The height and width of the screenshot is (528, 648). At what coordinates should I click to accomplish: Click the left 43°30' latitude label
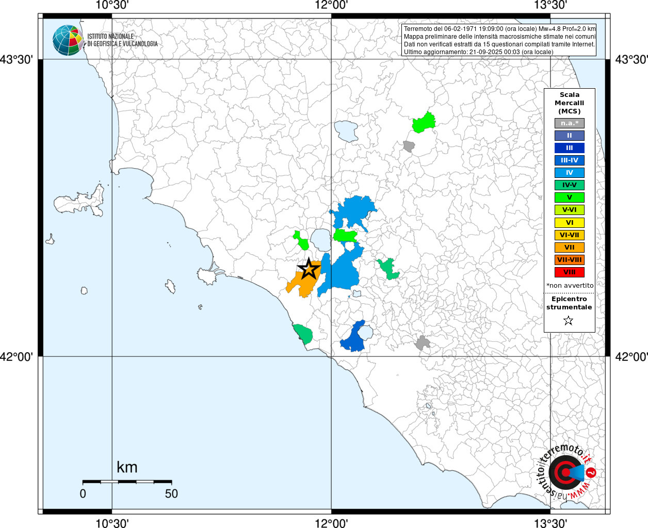pos(16,60)
